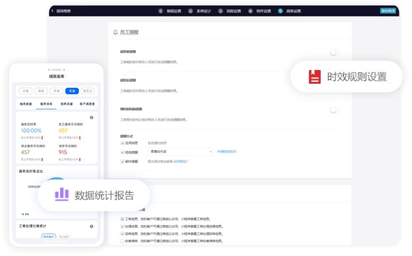
Task: Go to step 1 基础设置
Action: (170, 11)
